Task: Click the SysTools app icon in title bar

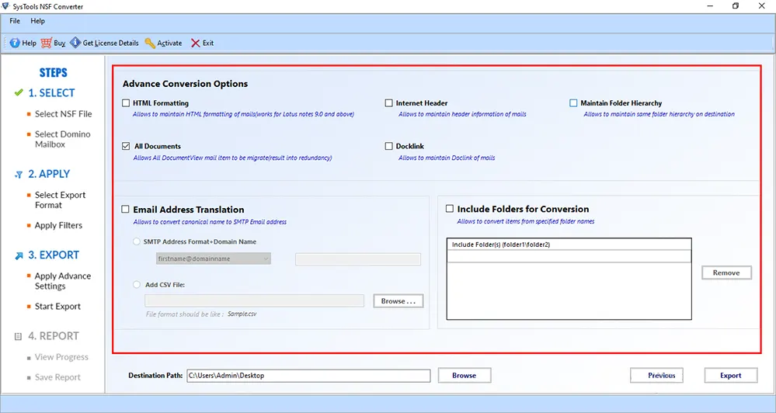Action: 5,6
